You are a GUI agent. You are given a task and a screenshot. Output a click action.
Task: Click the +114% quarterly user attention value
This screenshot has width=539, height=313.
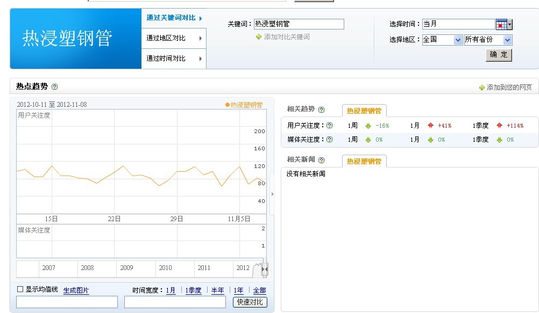pyautogui.click(x=515, y=126)
